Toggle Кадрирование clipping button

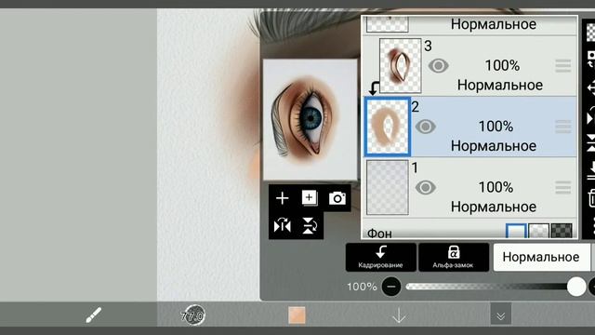pos(380,257)
